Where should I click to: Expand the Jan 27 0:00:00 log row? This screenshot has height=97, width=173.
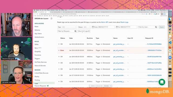[59, 75]
